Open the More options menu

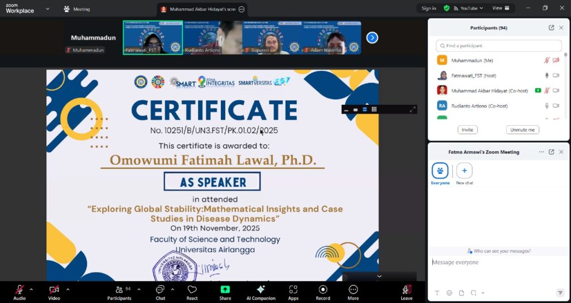pos(353,292)
